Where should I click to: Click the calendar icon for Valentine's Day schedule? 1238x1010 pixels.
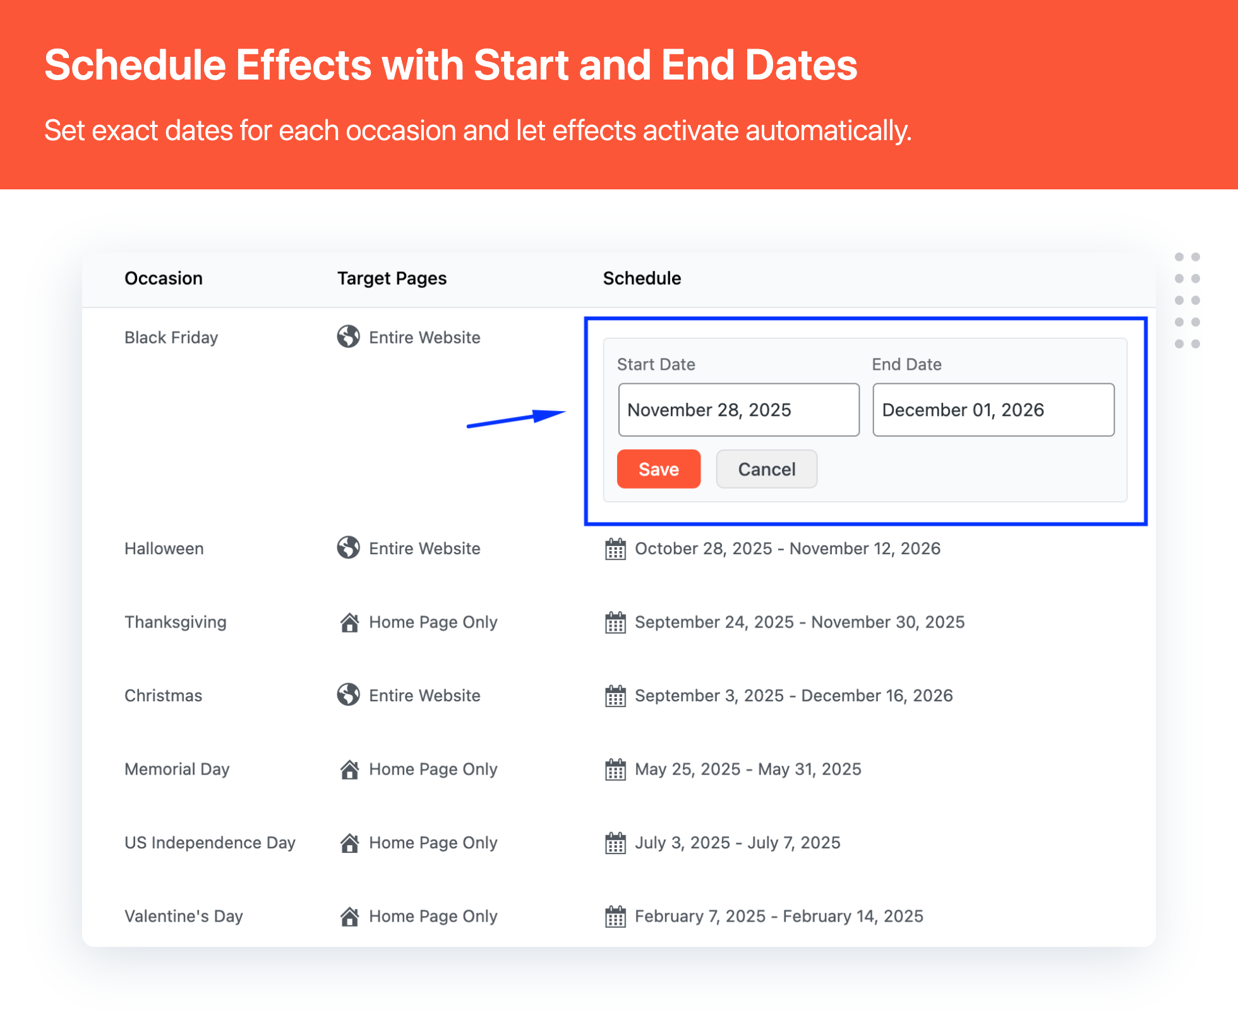pos(615,917)
